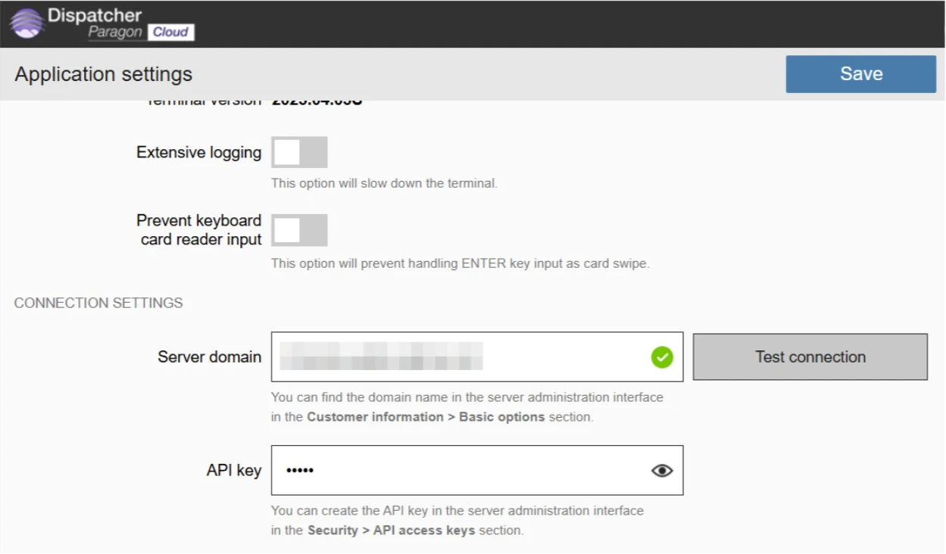Image resolution: width=946 pixels, height=554 pixels.
Task: Click the Extensive logging label
Action: tap(198, 152)
